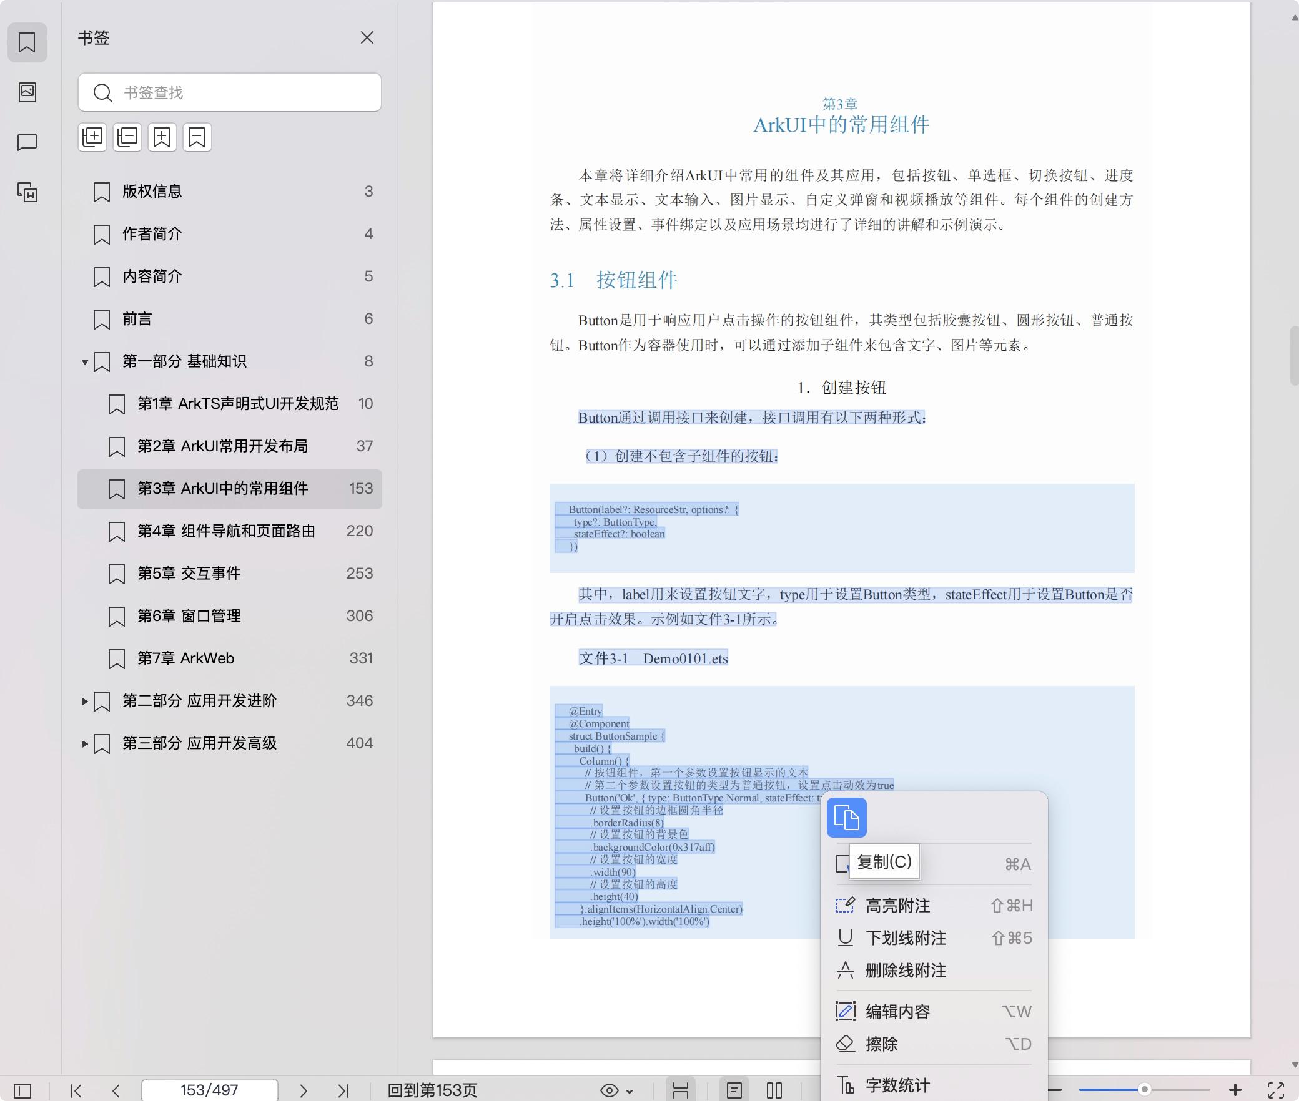Screen dimensions: 1299x1101
Task: Expand 第二部分 应用开发进阶 bookmark group
Action: coord(85,701)
